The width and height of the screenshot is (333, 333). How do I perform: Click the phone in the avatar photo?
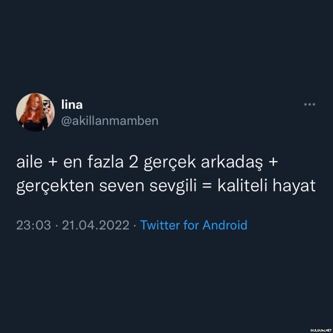tap(47, 107)
